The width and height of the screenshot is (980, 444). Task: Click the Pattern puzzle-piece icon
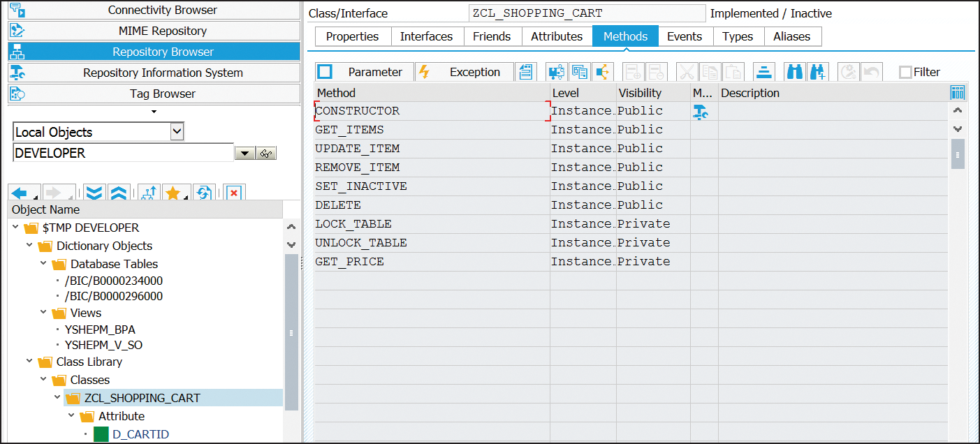pos(555,71)
